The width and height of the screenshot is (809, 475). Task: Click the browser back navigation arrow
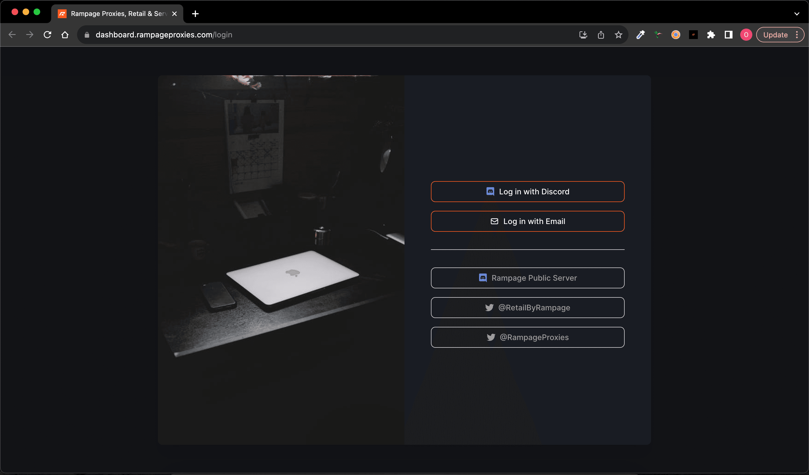pos(12,35)
